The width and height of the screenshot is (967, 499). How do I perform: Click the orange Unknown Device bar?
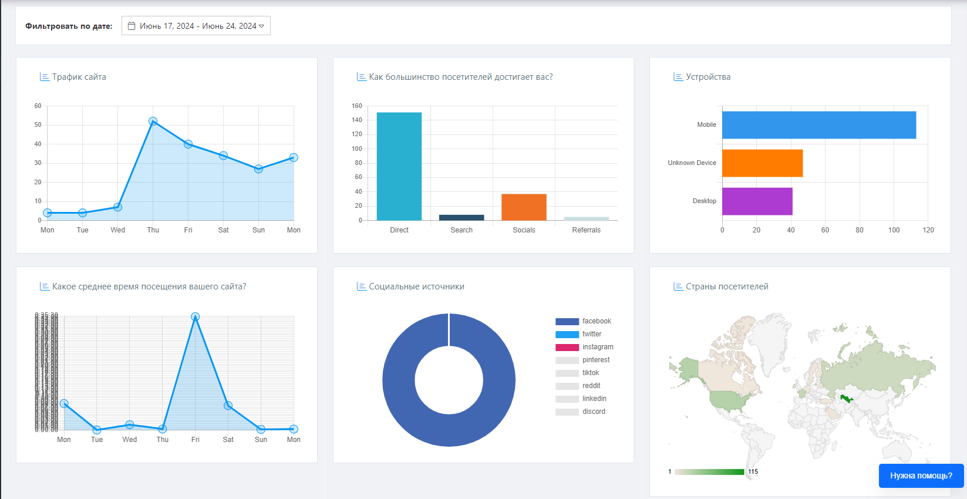point(762,163)
